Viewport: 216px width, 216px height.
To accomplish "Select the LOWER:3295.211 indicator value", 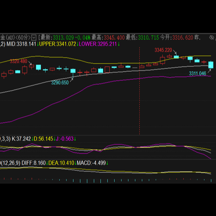I will click(98, 44).
